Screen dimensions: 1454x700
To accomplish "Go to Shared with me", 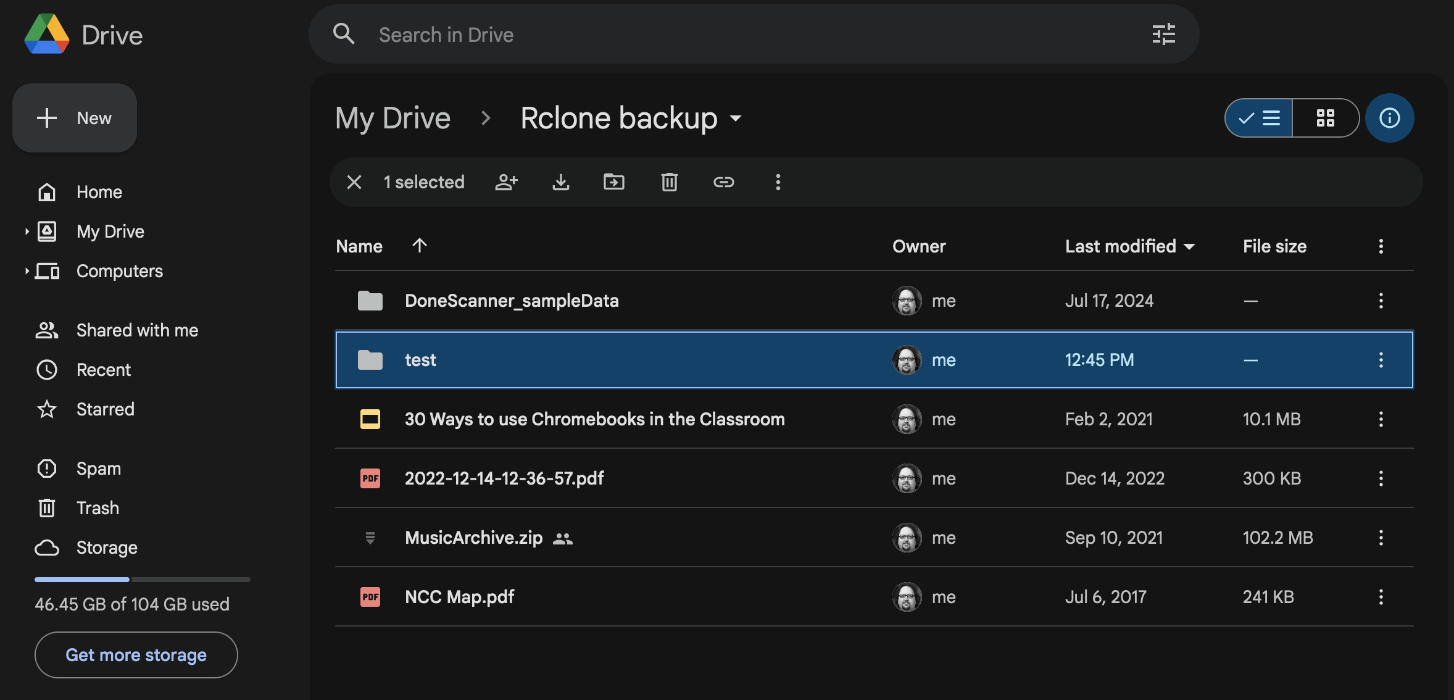I will pyautogui.click(x=137, y=330).
